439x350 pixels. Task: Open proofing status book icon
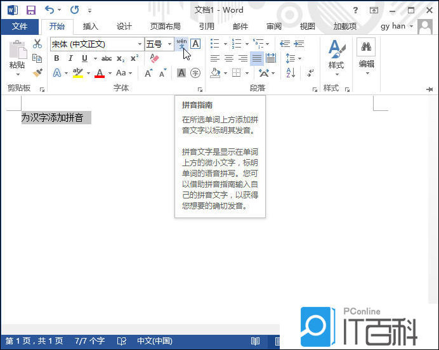coord(122,341)
